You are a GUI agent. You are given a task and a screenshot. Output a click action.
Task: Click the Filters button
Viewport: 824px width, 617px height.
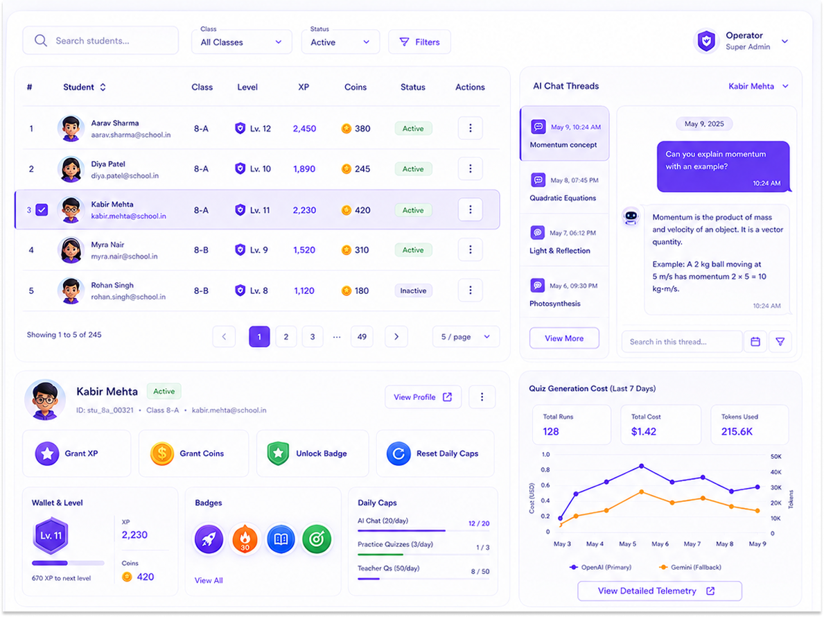coord(419,42)
